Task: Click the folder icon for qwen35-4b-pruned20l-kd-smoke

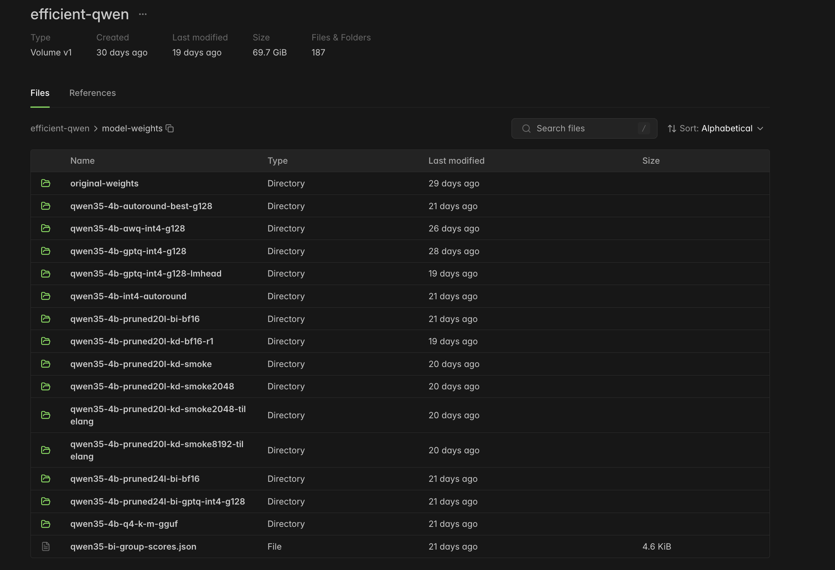Action: click(x=46, y=364)
